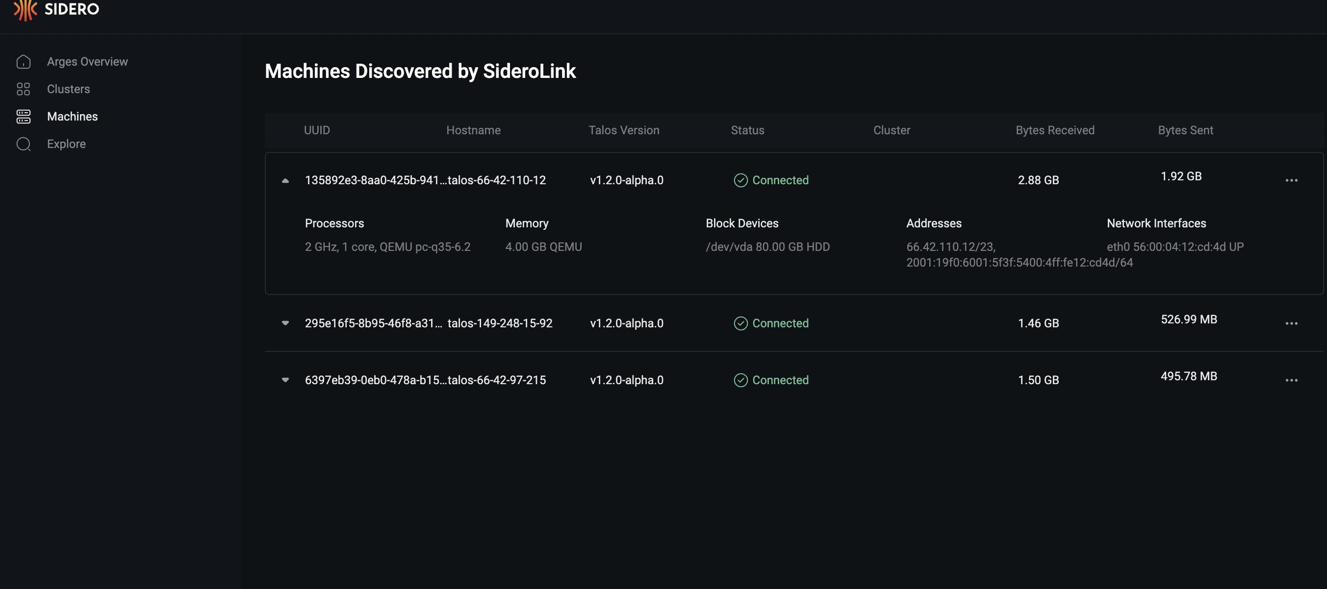Expand the talos-66-42-97-215 machine row
Screen dimensions: 1327x589
click(285, 380)
